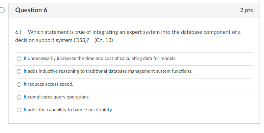Pick the 'It reduces access speed' radio button
The height and width of the screenshot is (133, 264).
click(x=19, y=84)
